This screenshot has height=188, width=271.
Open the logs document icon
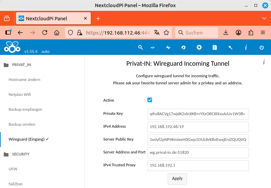215,48
